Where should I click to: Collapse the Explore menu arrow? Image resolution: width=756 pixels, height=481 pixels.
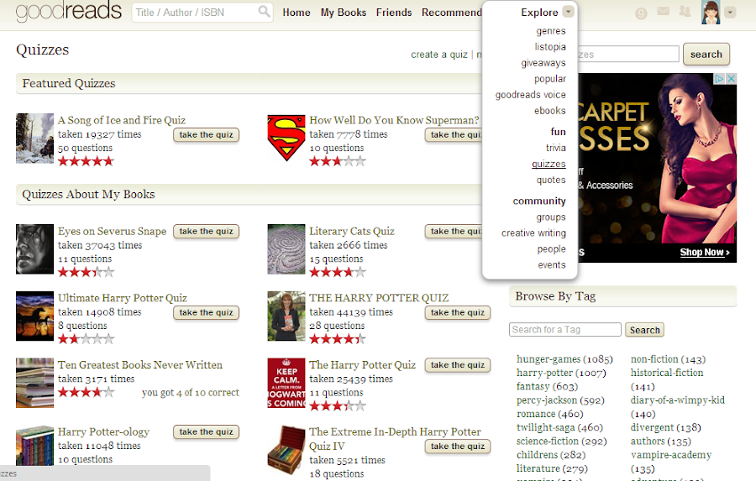(569, 12)
